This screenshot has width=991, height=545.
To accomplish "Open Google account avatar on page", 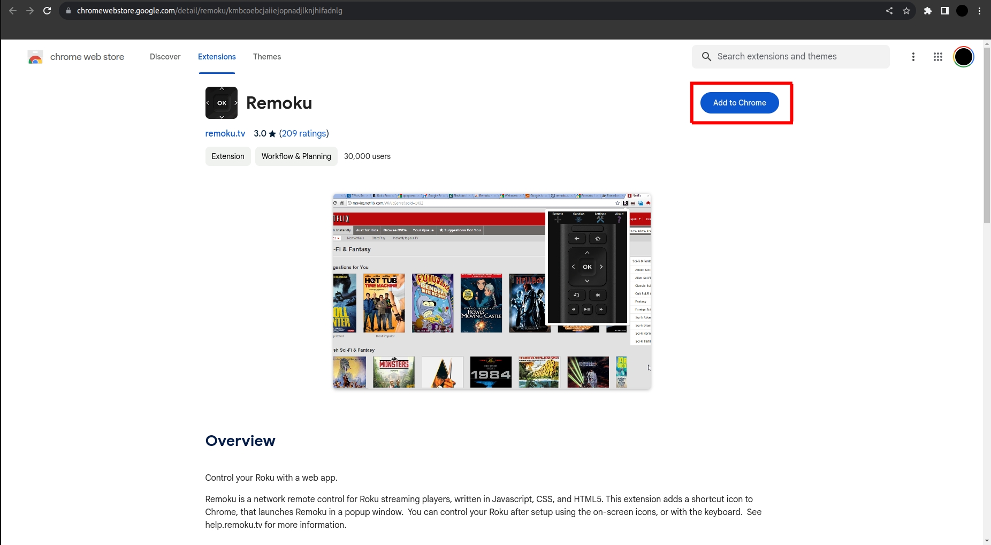I will click(964, 57).
